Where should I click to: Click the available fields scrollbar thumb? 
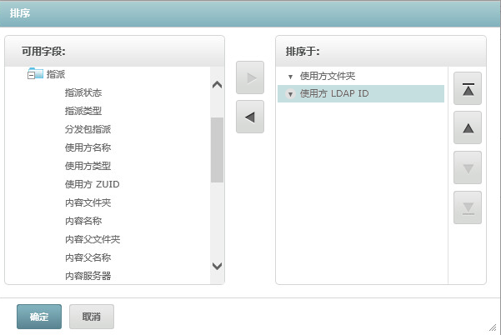[217, 148]
